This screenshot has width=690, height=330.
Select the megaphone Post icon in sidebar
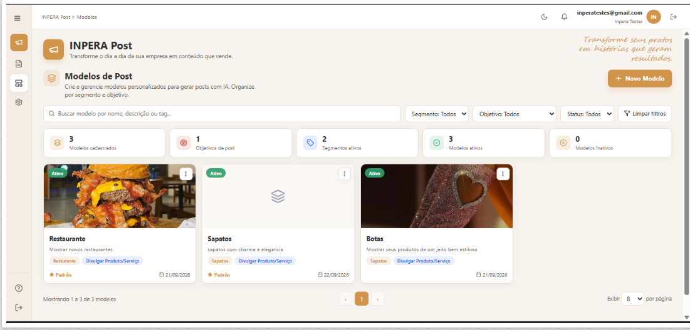[19, 42]
